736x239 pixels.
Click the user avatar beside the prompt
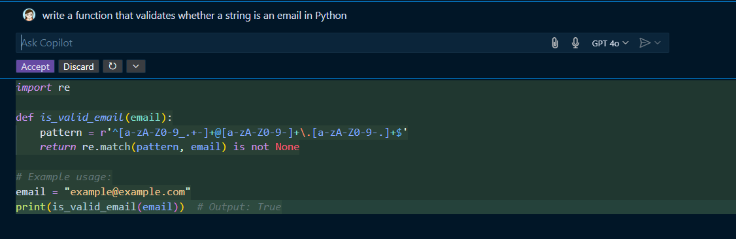pyautogui.click(x=29, y=15)
